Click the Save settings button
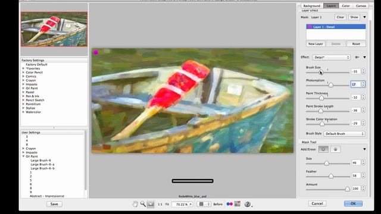Screen dimensions: 381x214 pyautogui.click(x=54, y=204)
